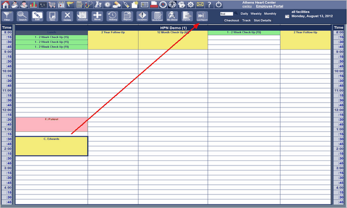Click the Delete X button

coord(67,16)
